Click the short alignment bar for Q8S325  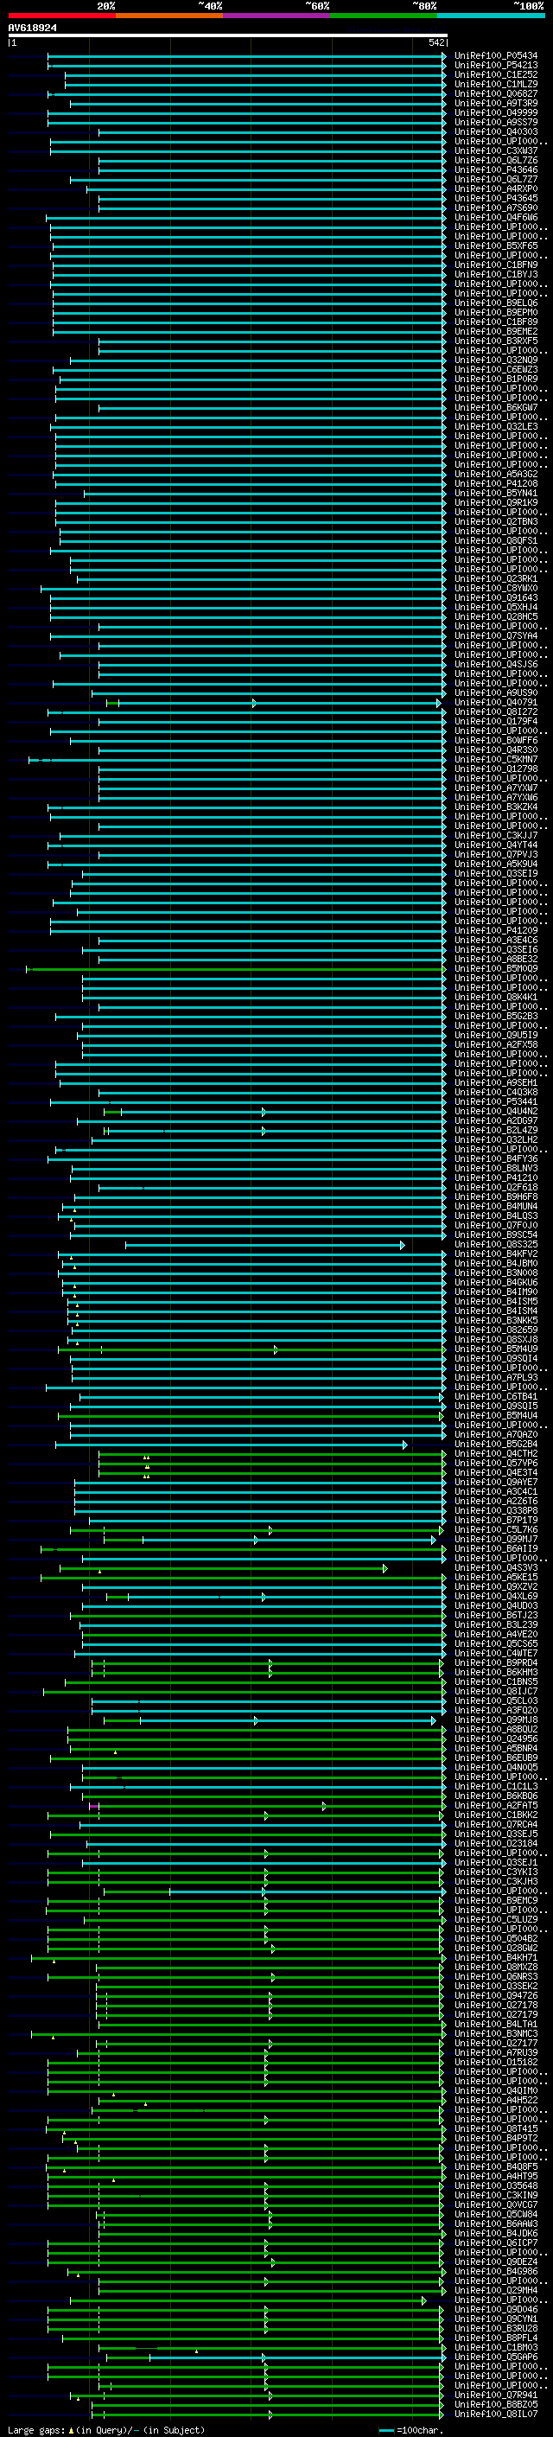pyautogui.click(x=264, y=1245)
